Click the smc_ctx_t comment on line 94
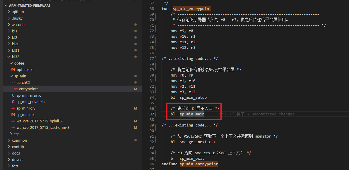 pos(211,153)
